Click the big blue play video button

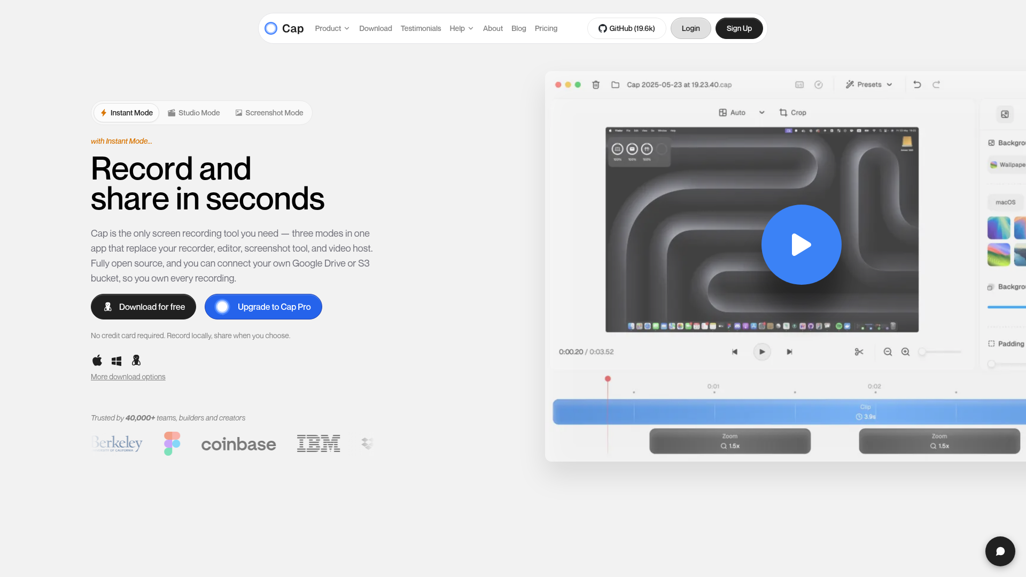coord(801,245)
